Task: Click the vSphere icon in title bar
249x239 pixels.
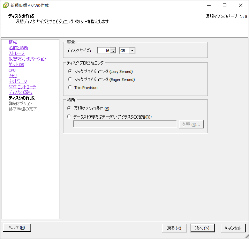Action: [6, 5]
